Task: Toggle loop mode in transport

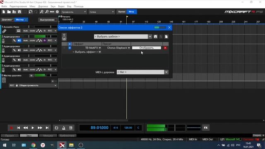Action: [x=56, y=128]
